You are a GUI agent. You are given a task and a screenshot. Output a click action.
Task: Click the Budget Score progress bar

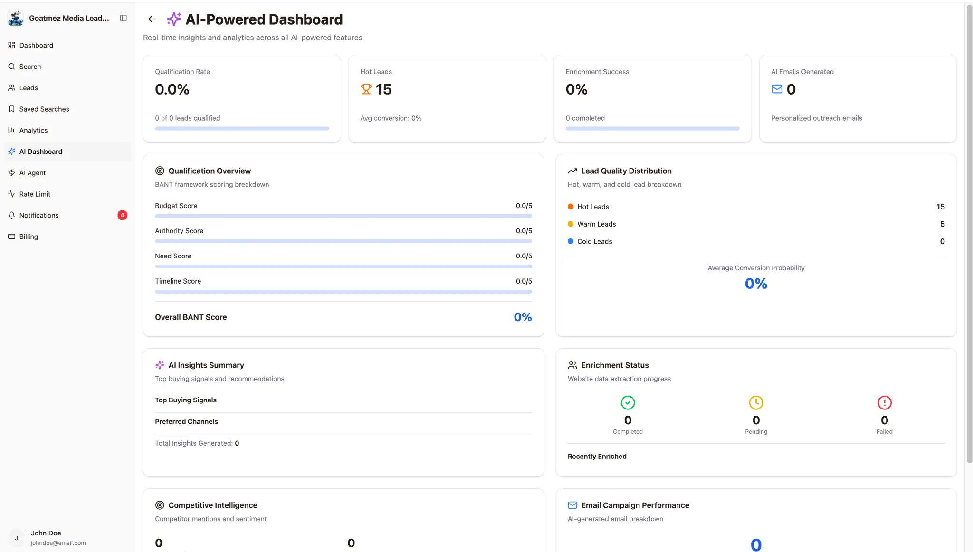343,216
